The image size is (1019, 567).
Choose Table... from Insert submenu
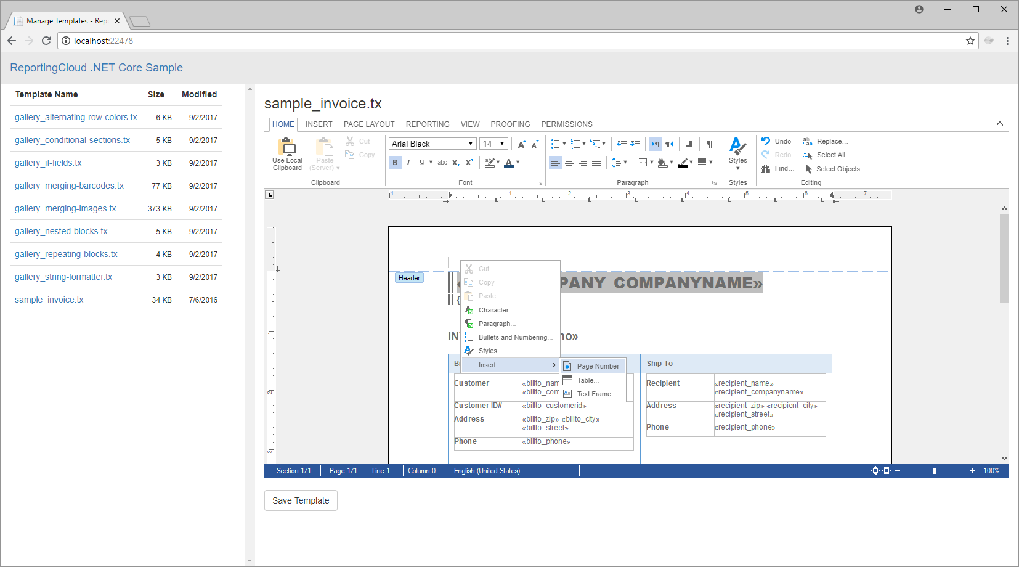[x=592, y=380]
